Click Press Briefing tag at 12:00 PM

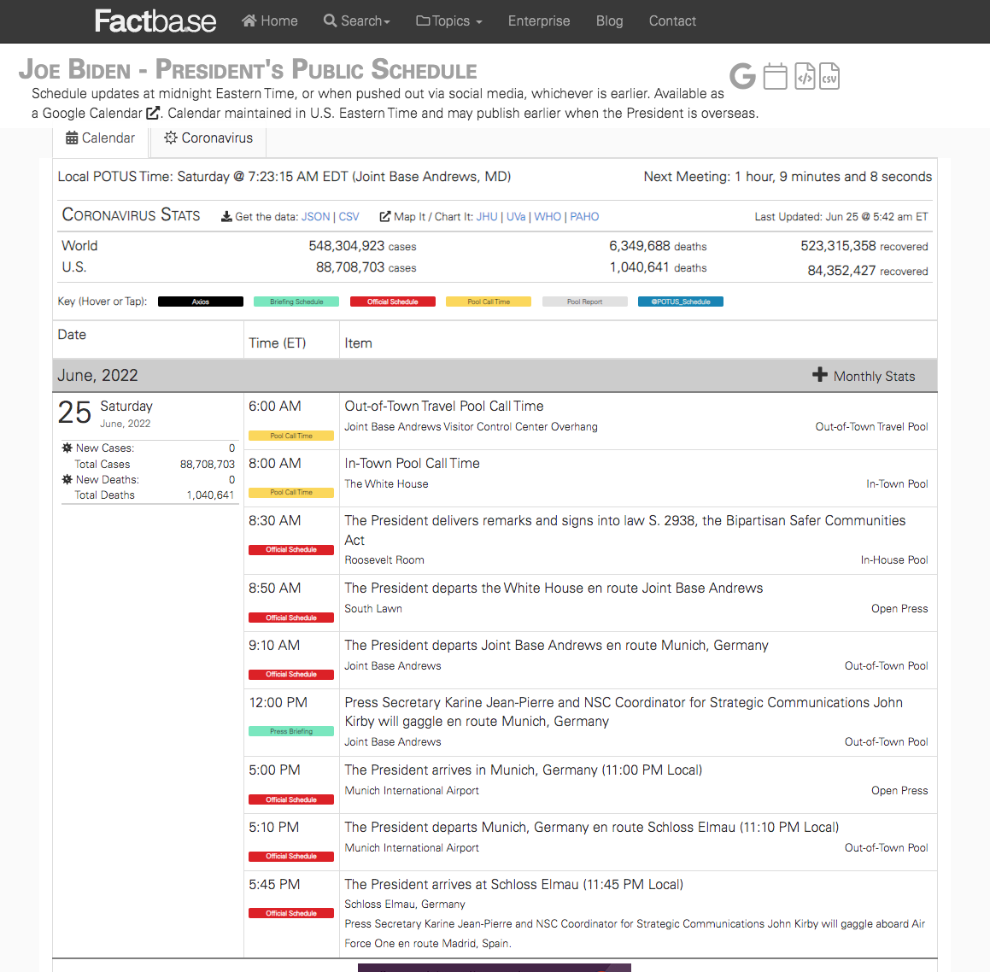(291, 731)
